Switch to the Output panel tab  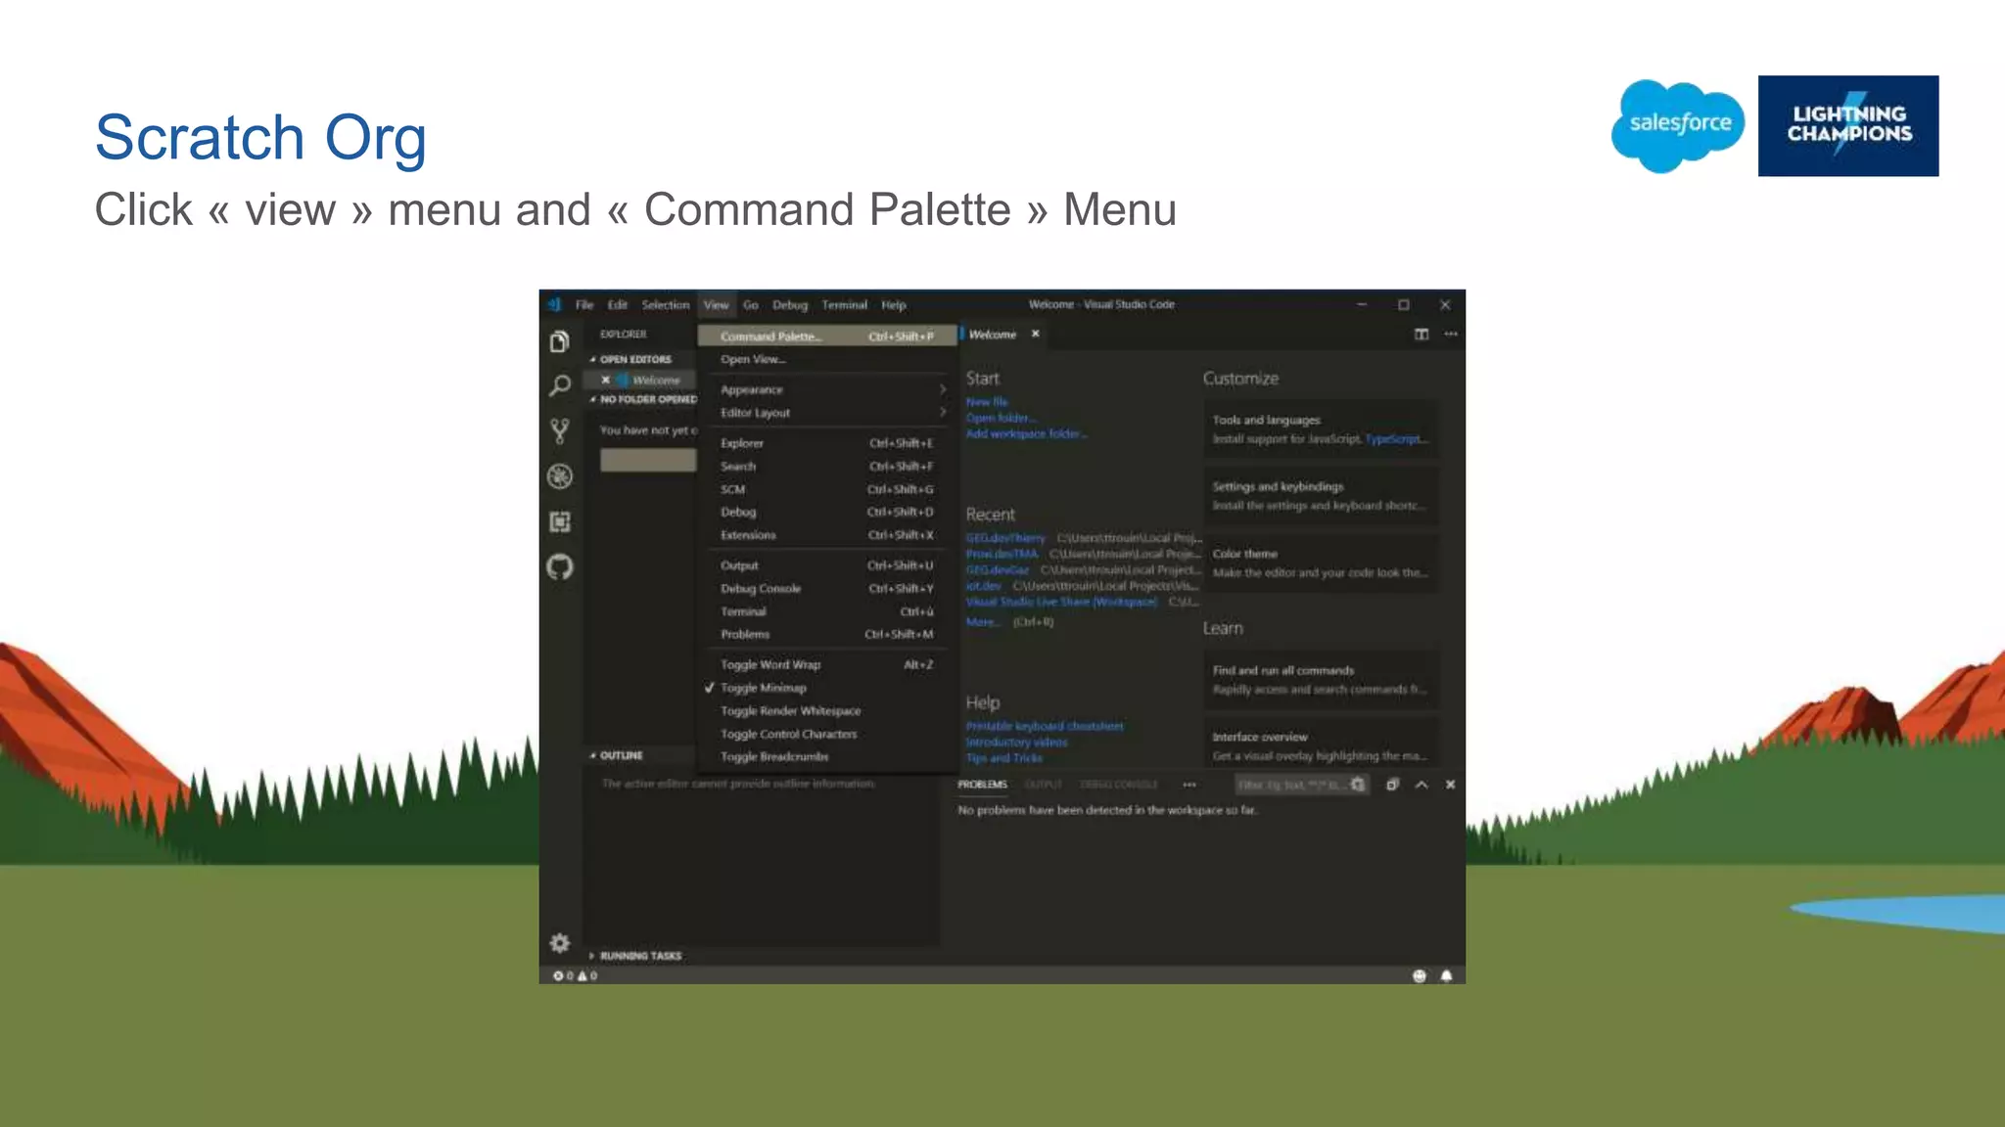point(1043,785)
